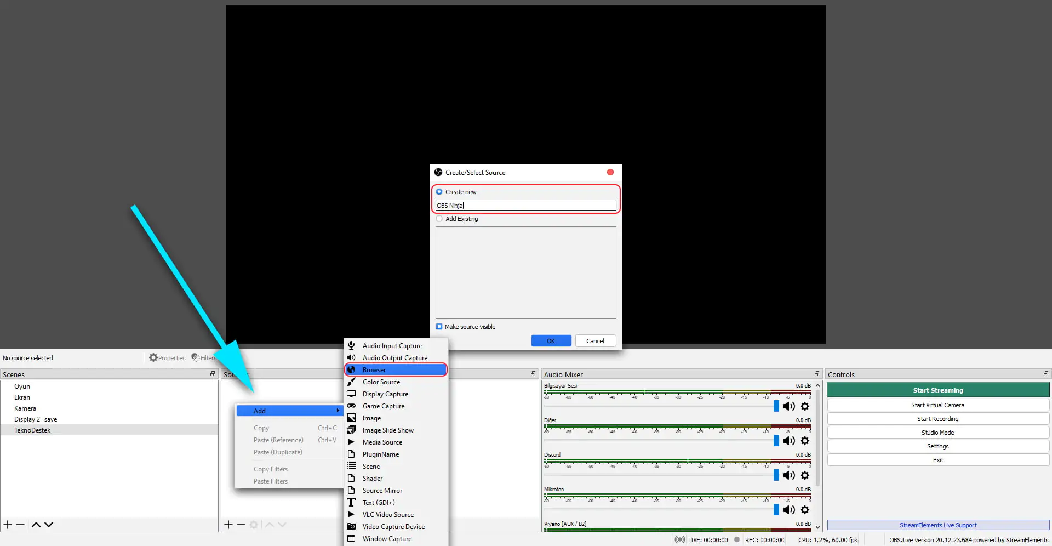Click the source name field containing OBS Ninja

pos(526,206)
